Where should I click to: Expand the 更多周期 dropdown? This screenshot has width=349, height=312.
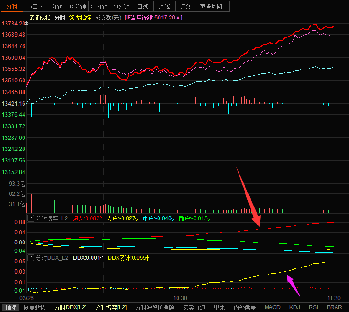[x=213, y=6]
